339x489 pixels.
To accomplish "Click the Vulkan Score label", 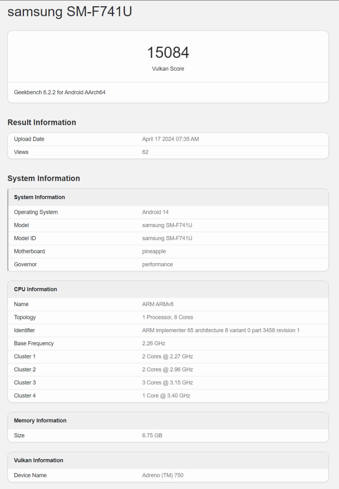I will click(x=168, y=69).
